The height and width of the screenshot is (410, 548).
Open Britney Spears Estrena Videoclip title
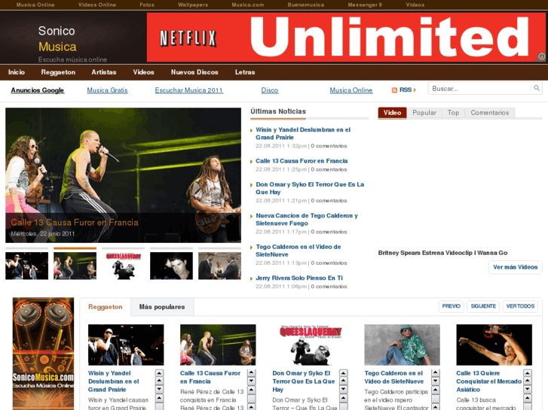tap(442, 253)
